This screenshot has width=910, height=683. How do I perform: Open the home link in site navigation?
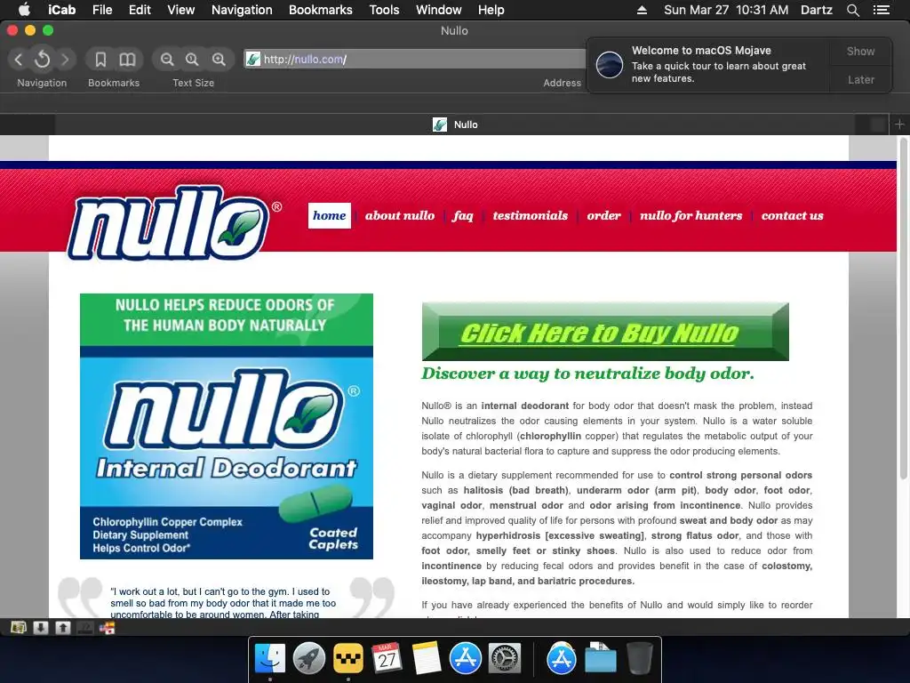click(329, 215)
